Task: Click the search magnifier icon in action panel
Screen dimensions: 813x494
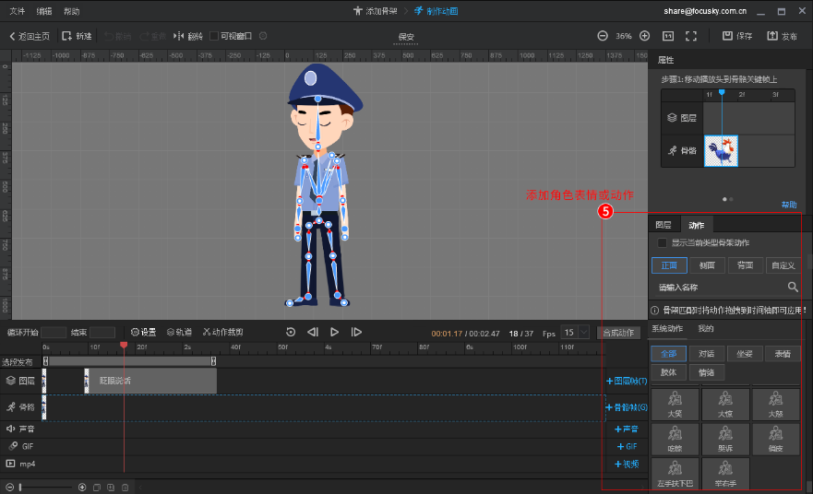Action: 792,288
